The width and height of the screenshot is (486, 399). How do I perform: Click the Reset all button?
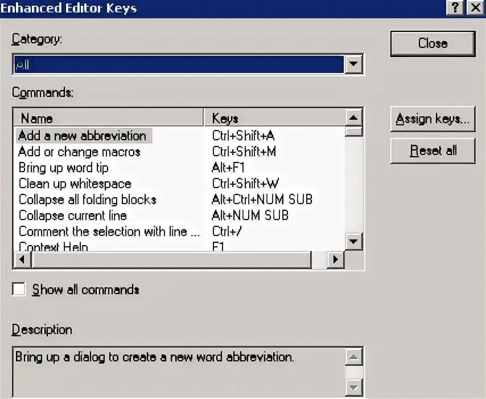(433, 151)
